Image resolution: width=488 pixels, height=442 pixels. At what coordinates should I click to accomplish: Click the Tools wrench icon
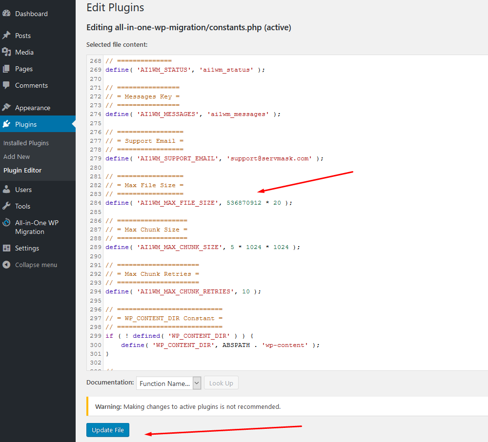coord(6,206)
